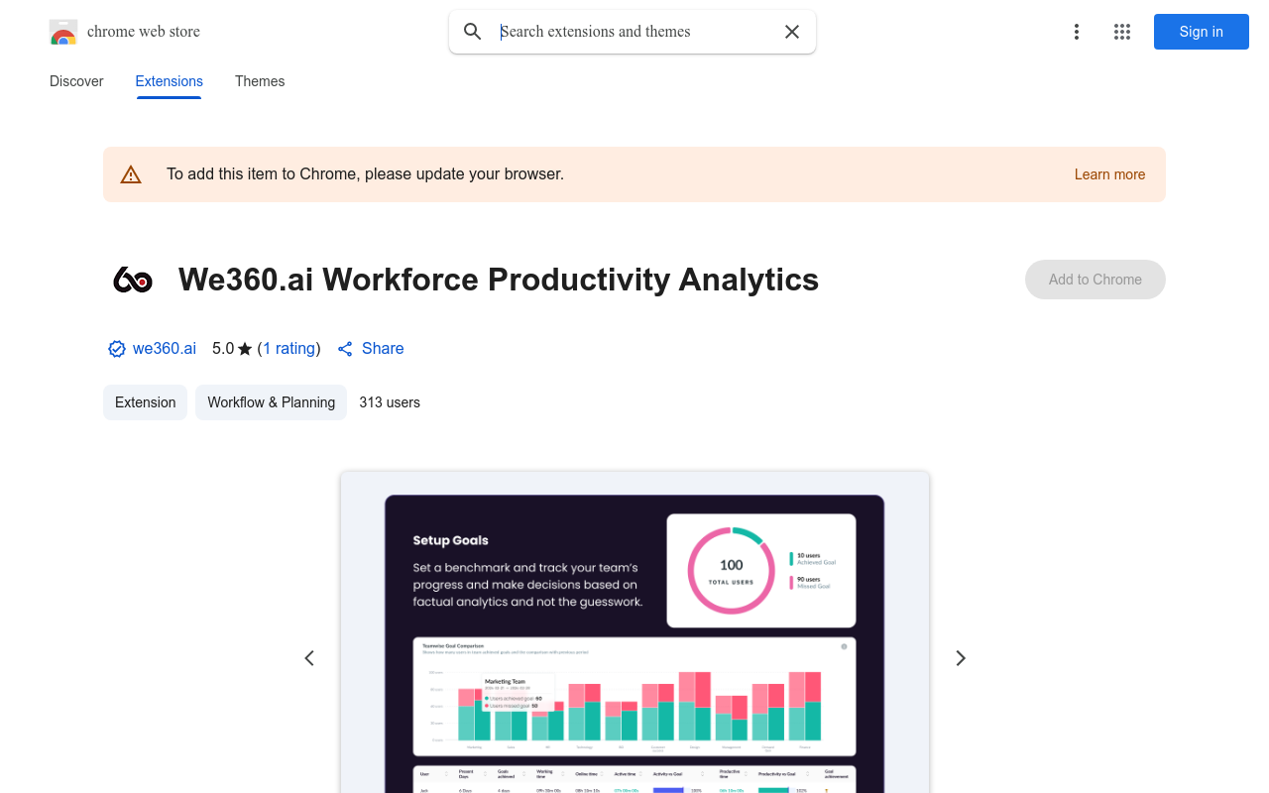The image size is (1269, 793).
Task: Show previous screenshot with left chevron
Action: coord(309,658)
